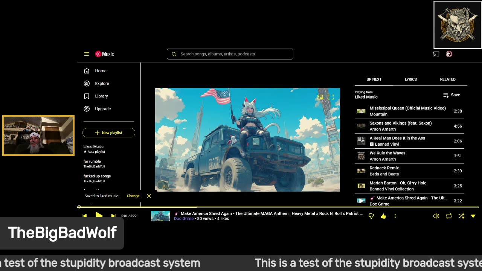Click the Save queue playlist icon
The image size is (482, 271).
coord(446,95)
